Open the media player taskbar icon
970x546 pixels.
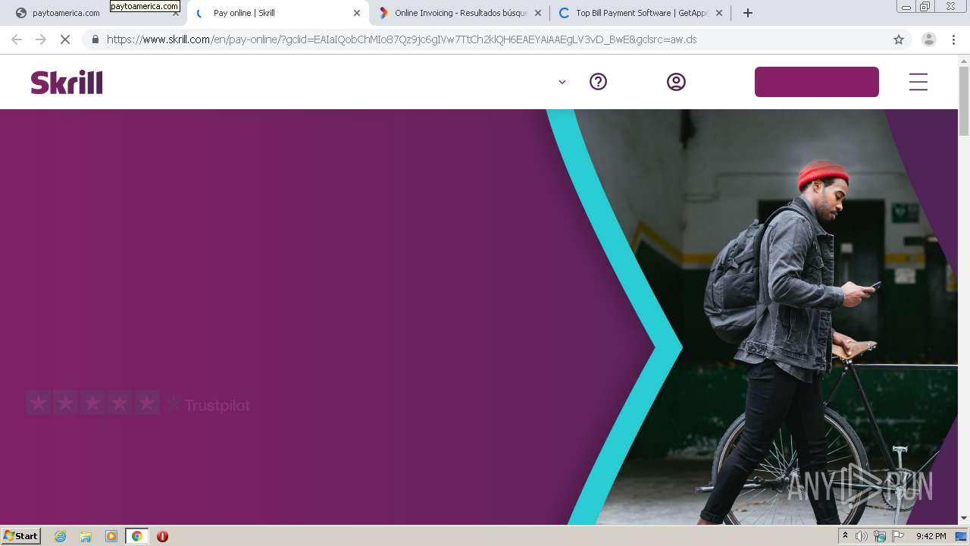pyautogui.click(x=111, y=536)
